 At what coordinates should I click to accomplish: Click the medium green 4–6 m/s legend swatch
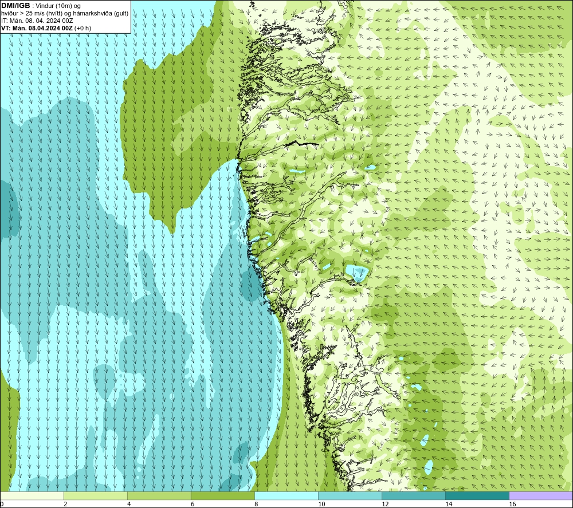tap(159, 495)
